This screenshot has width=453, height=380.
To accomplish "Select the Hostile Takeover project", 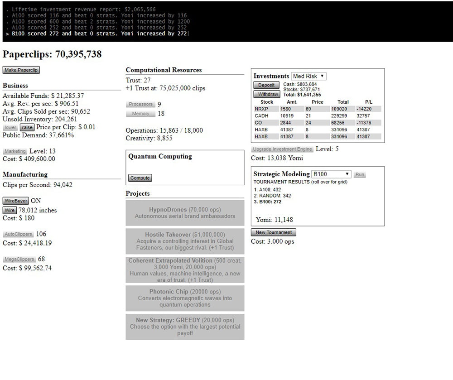I will [x=185, y=241].
